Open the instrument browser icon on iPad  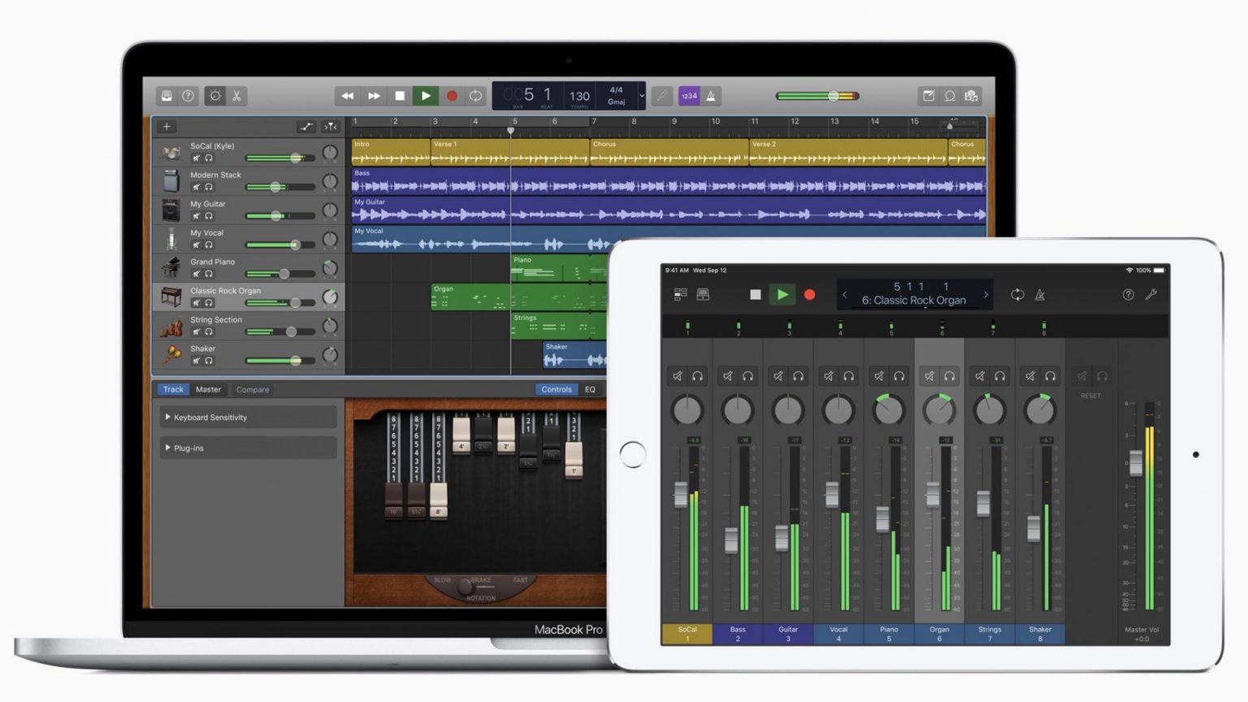tap(703, 295)
